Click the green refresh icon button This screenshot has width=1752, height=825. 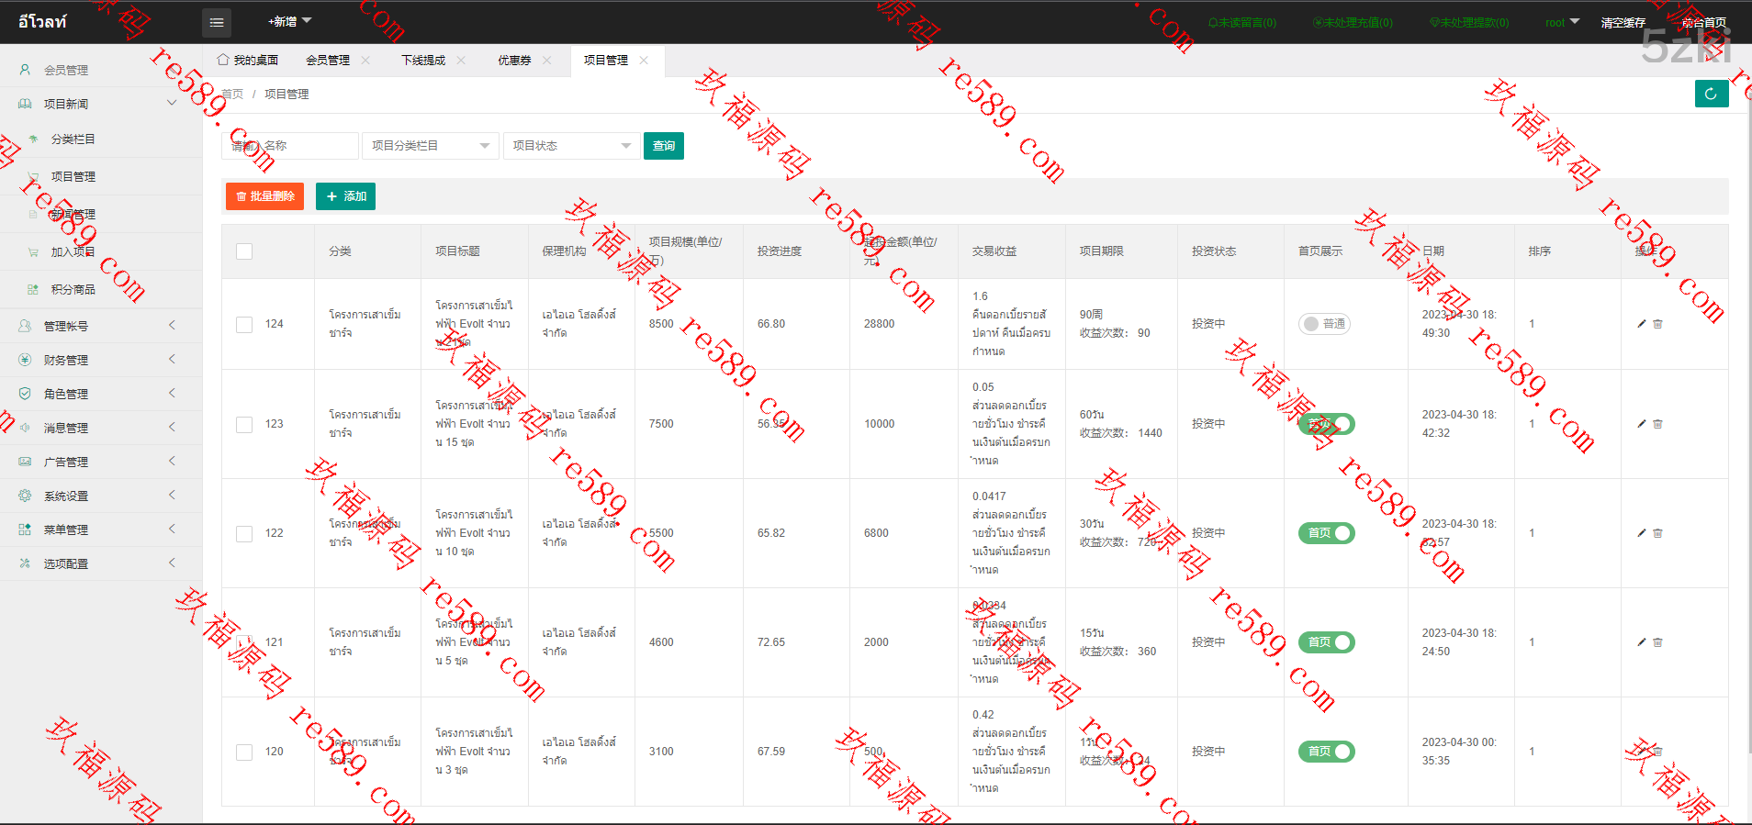pyautogui.click(x=1711, y=94)
